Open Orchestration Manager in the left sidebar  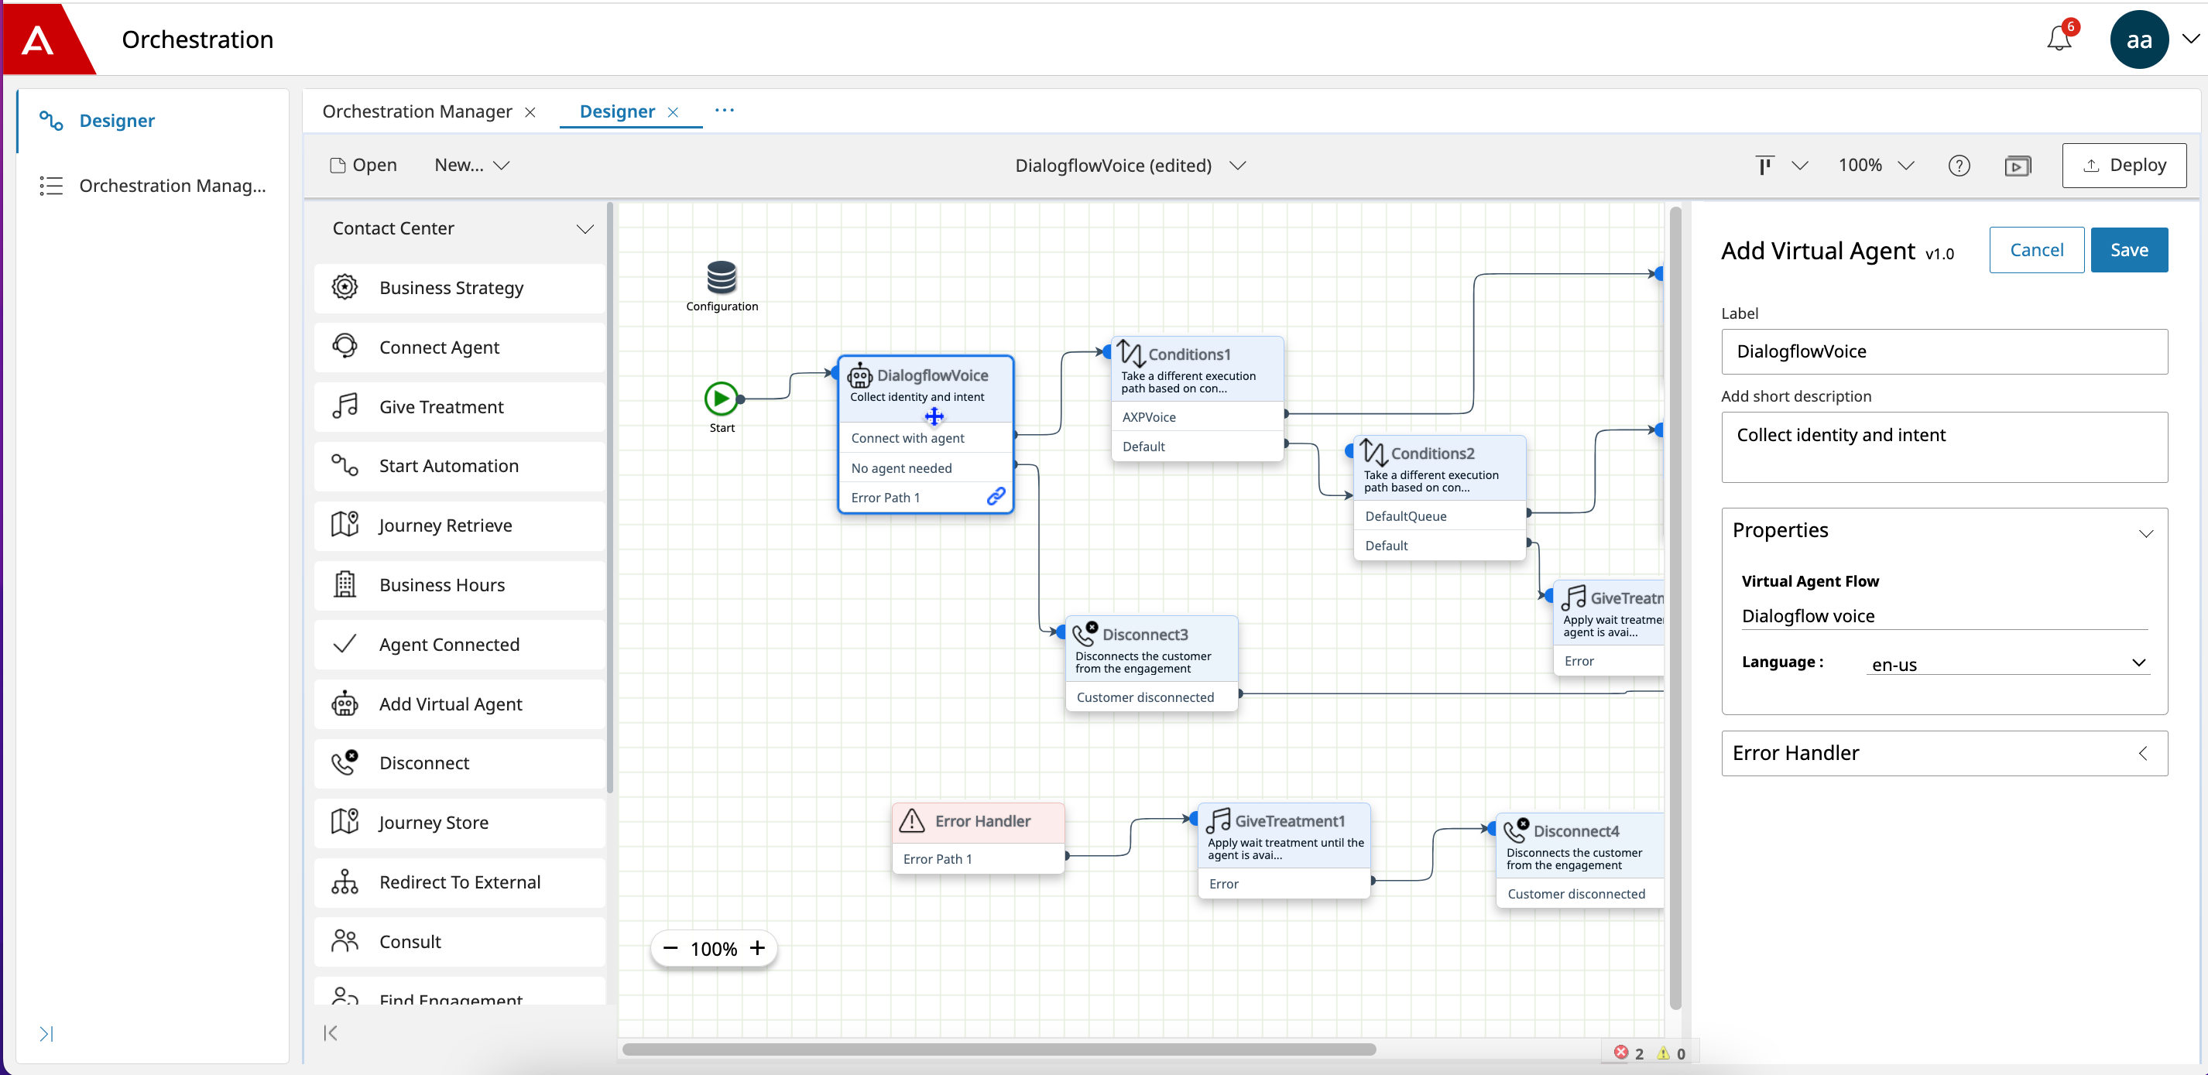tap(171, 186)
